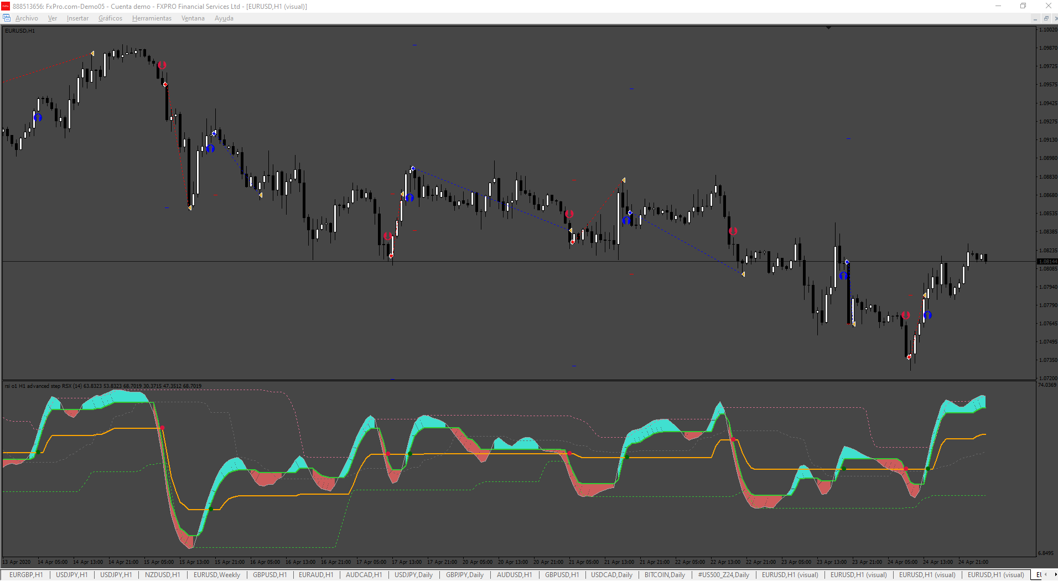Switch to the EURGBP,H1 chart tab
Viewport: 1058px width, 581px height.
[26, 575]
